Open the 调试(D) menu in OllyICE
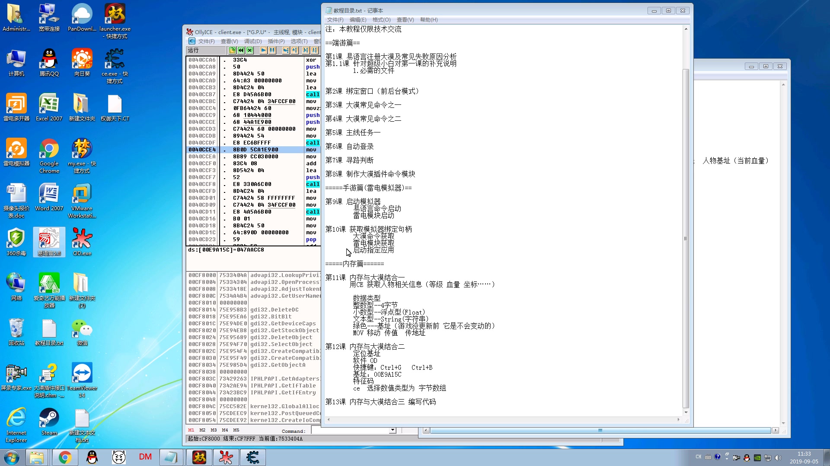Viewport: 830px width, 466px height. (253, 41)
